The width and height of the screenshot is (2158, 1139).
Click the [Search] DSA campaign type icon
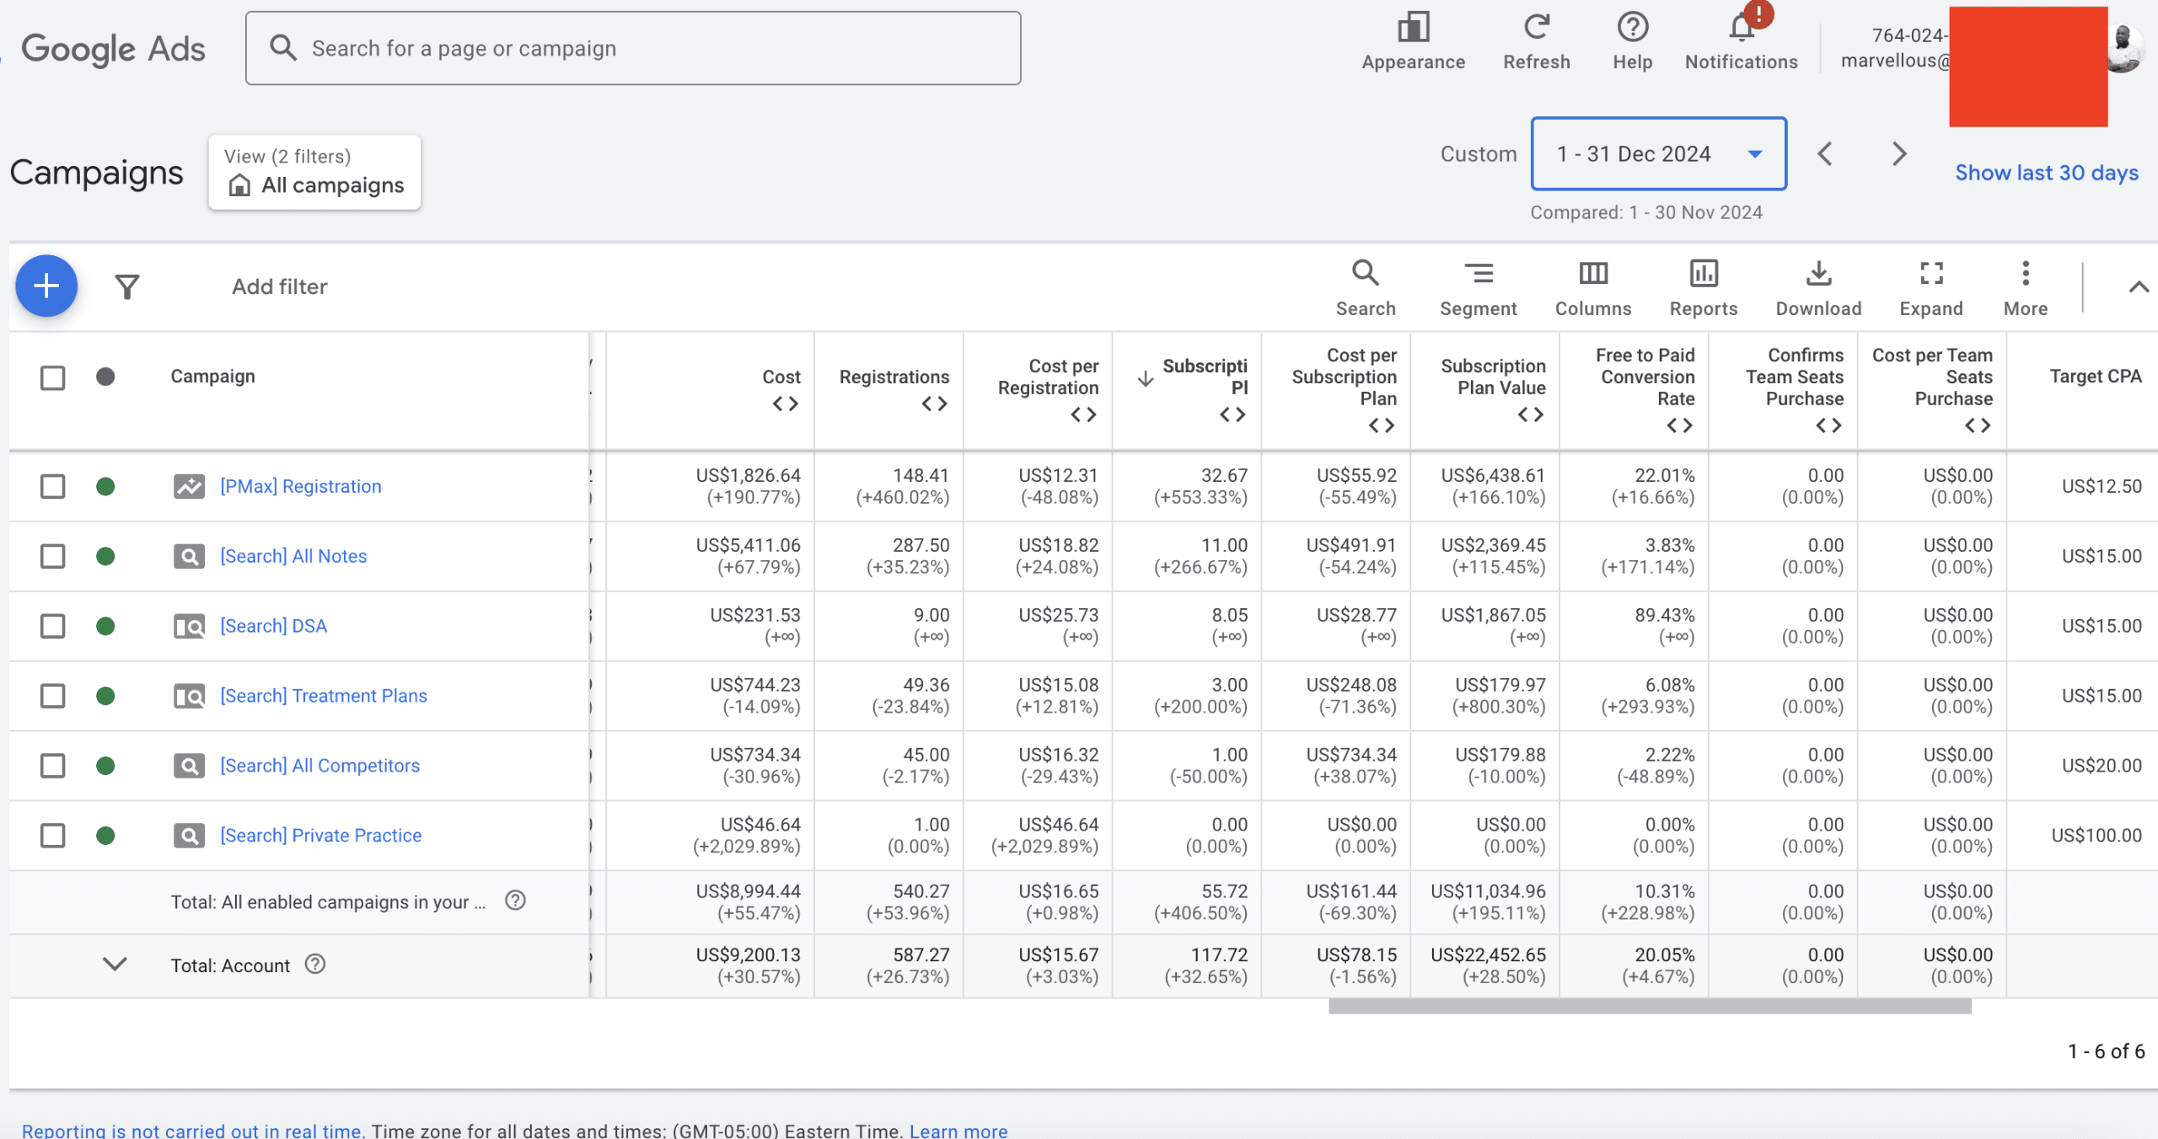pos(189,626)
